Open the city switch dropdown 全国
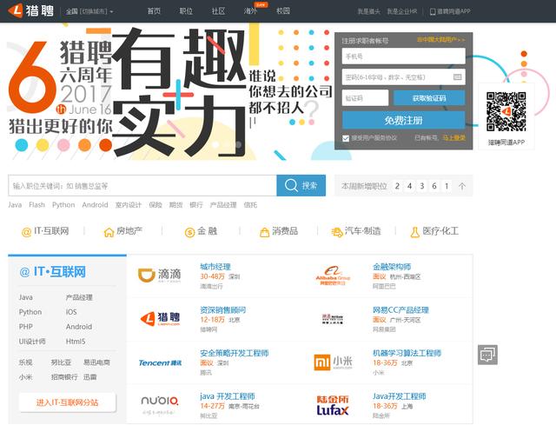 tap(89, 11)
